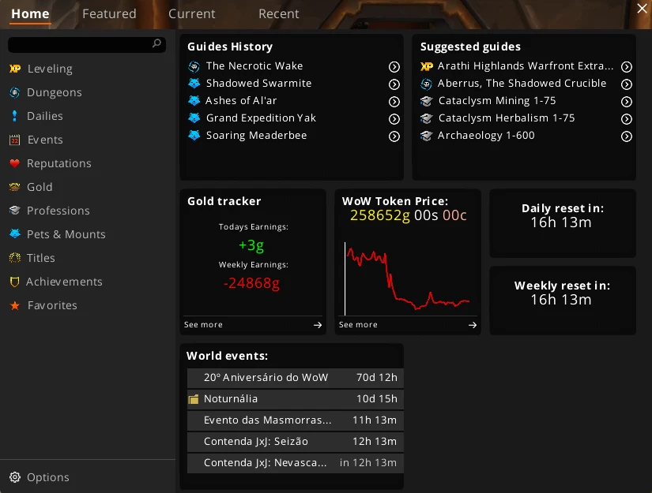
Task: Expand Cataclysm Mining 1-75 guide arrow
Action: coord(626,102)
